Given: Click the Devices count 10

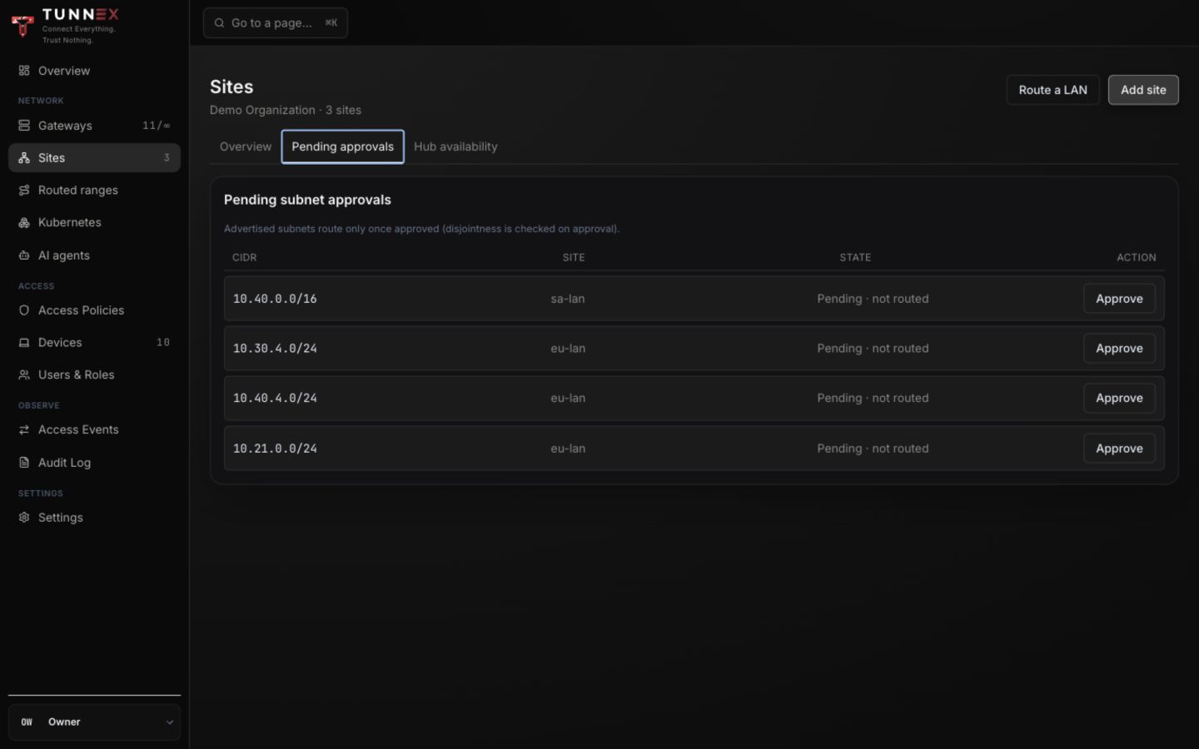Looking at the screenshot, I should coord(163,343).
